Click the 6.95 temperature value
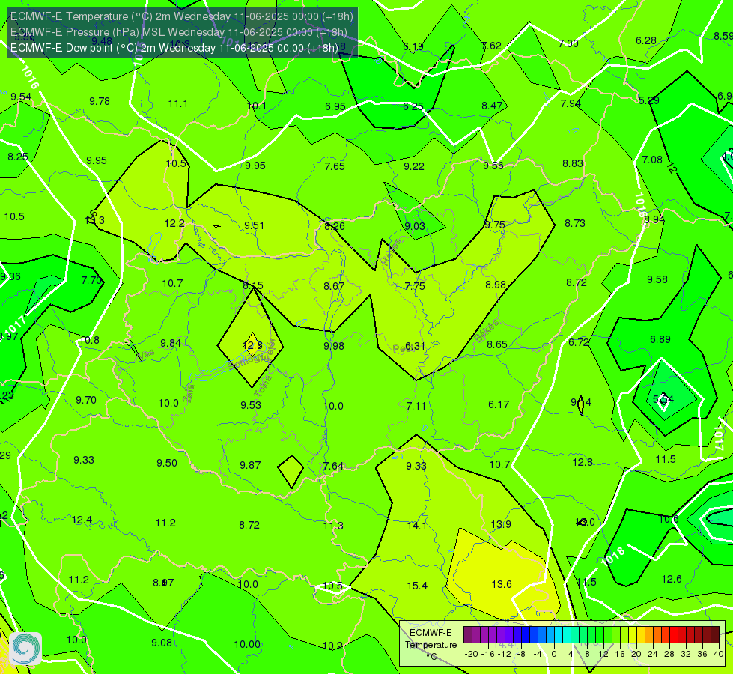The width and height of the screenshot is (733, 674). (335, 106)
